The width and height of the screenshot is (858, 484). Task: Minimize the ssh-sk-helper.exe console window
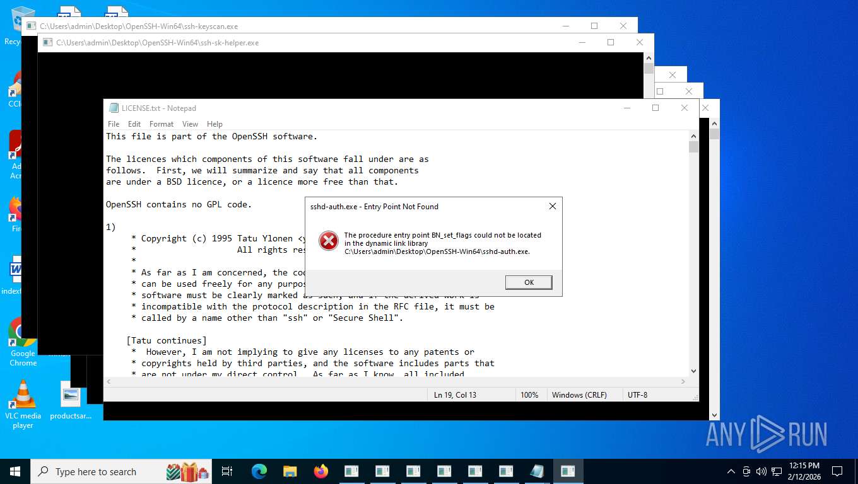582,42
